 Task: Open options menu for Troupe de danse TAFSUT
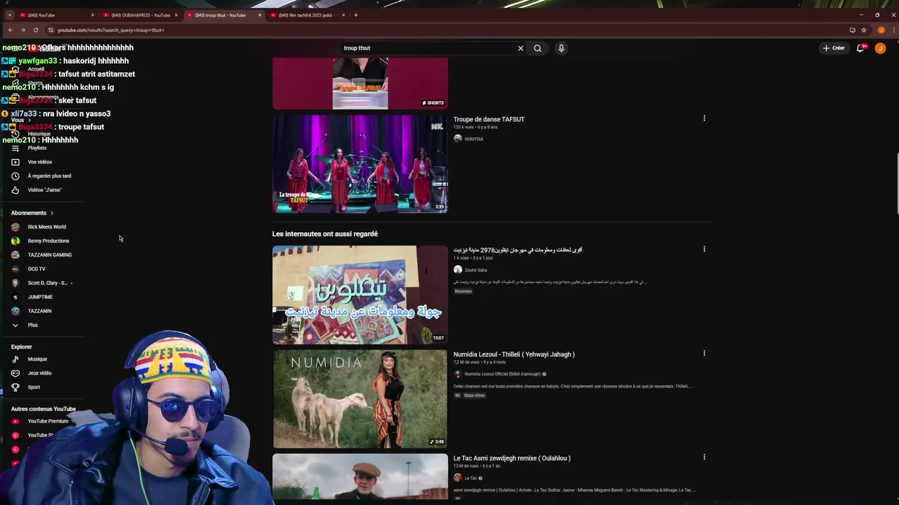point(704,119)
